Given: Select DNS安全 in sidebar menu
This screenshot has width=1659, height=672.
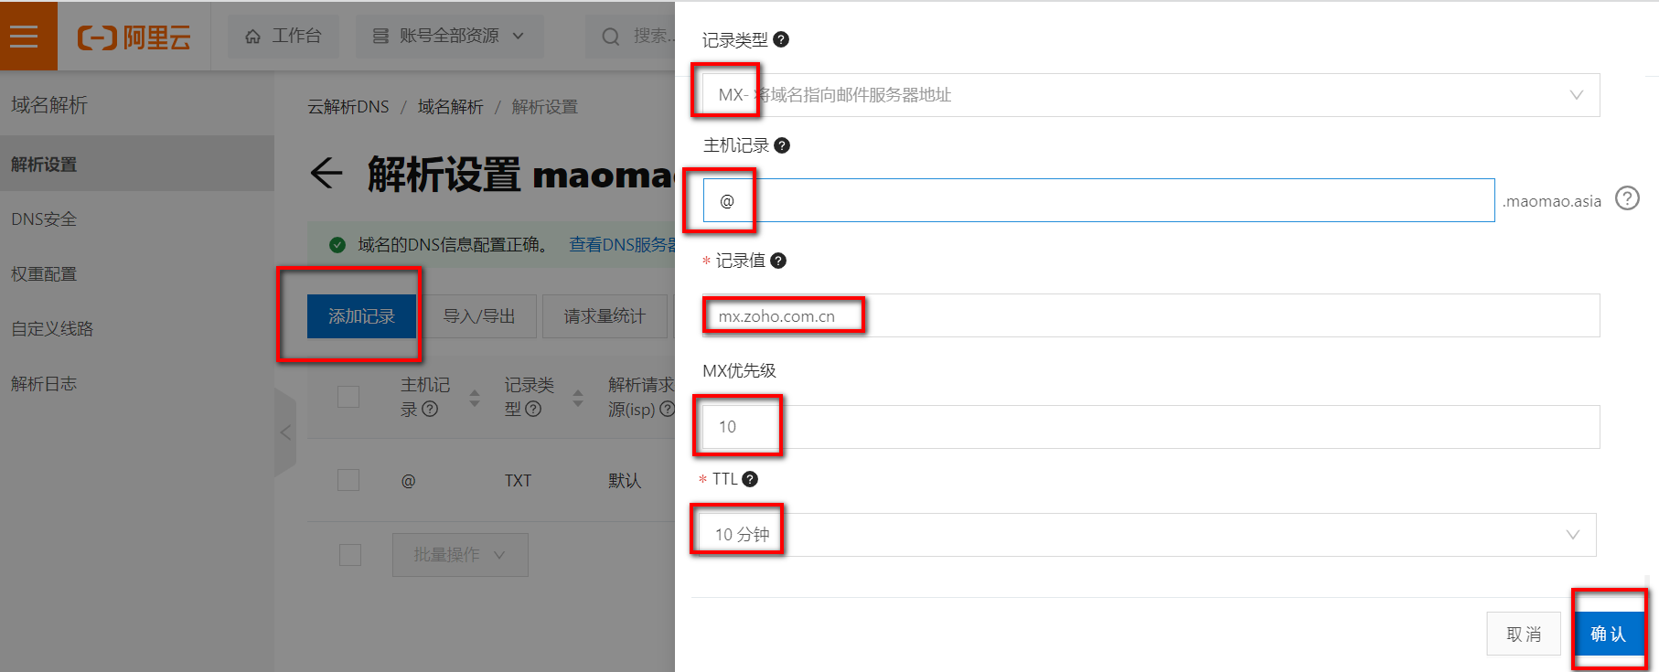Looking at the screenshot, I should click(x=44, y=219).
